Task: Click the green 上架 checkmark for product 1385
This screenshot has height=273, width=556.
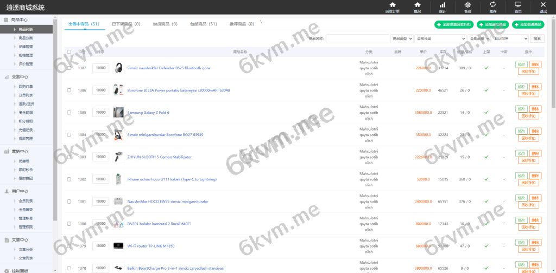Action: pos(486,113)
